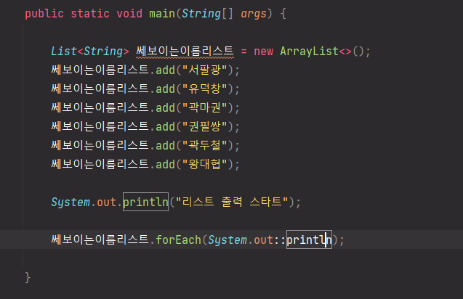Viewport: 463px width, 299px height.
Task: Click the 'List<String>' type declaration
Action: 90,52
